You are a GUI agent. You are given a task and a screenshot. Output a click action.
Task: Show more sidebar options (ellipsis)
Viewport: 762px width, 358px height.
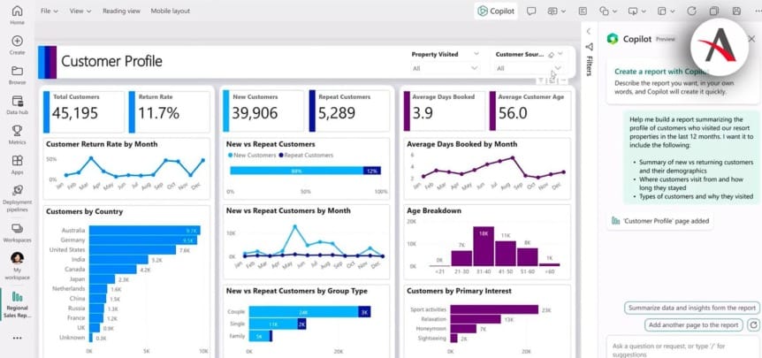pos(17,338)
